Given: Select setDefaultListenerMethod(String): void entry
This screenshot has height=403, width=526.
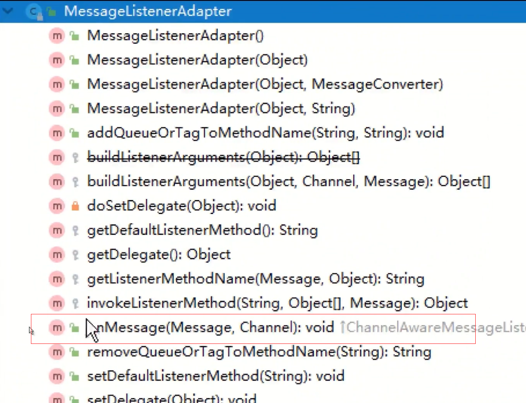Looking at the screenshot, I should (x=215, y=376).
